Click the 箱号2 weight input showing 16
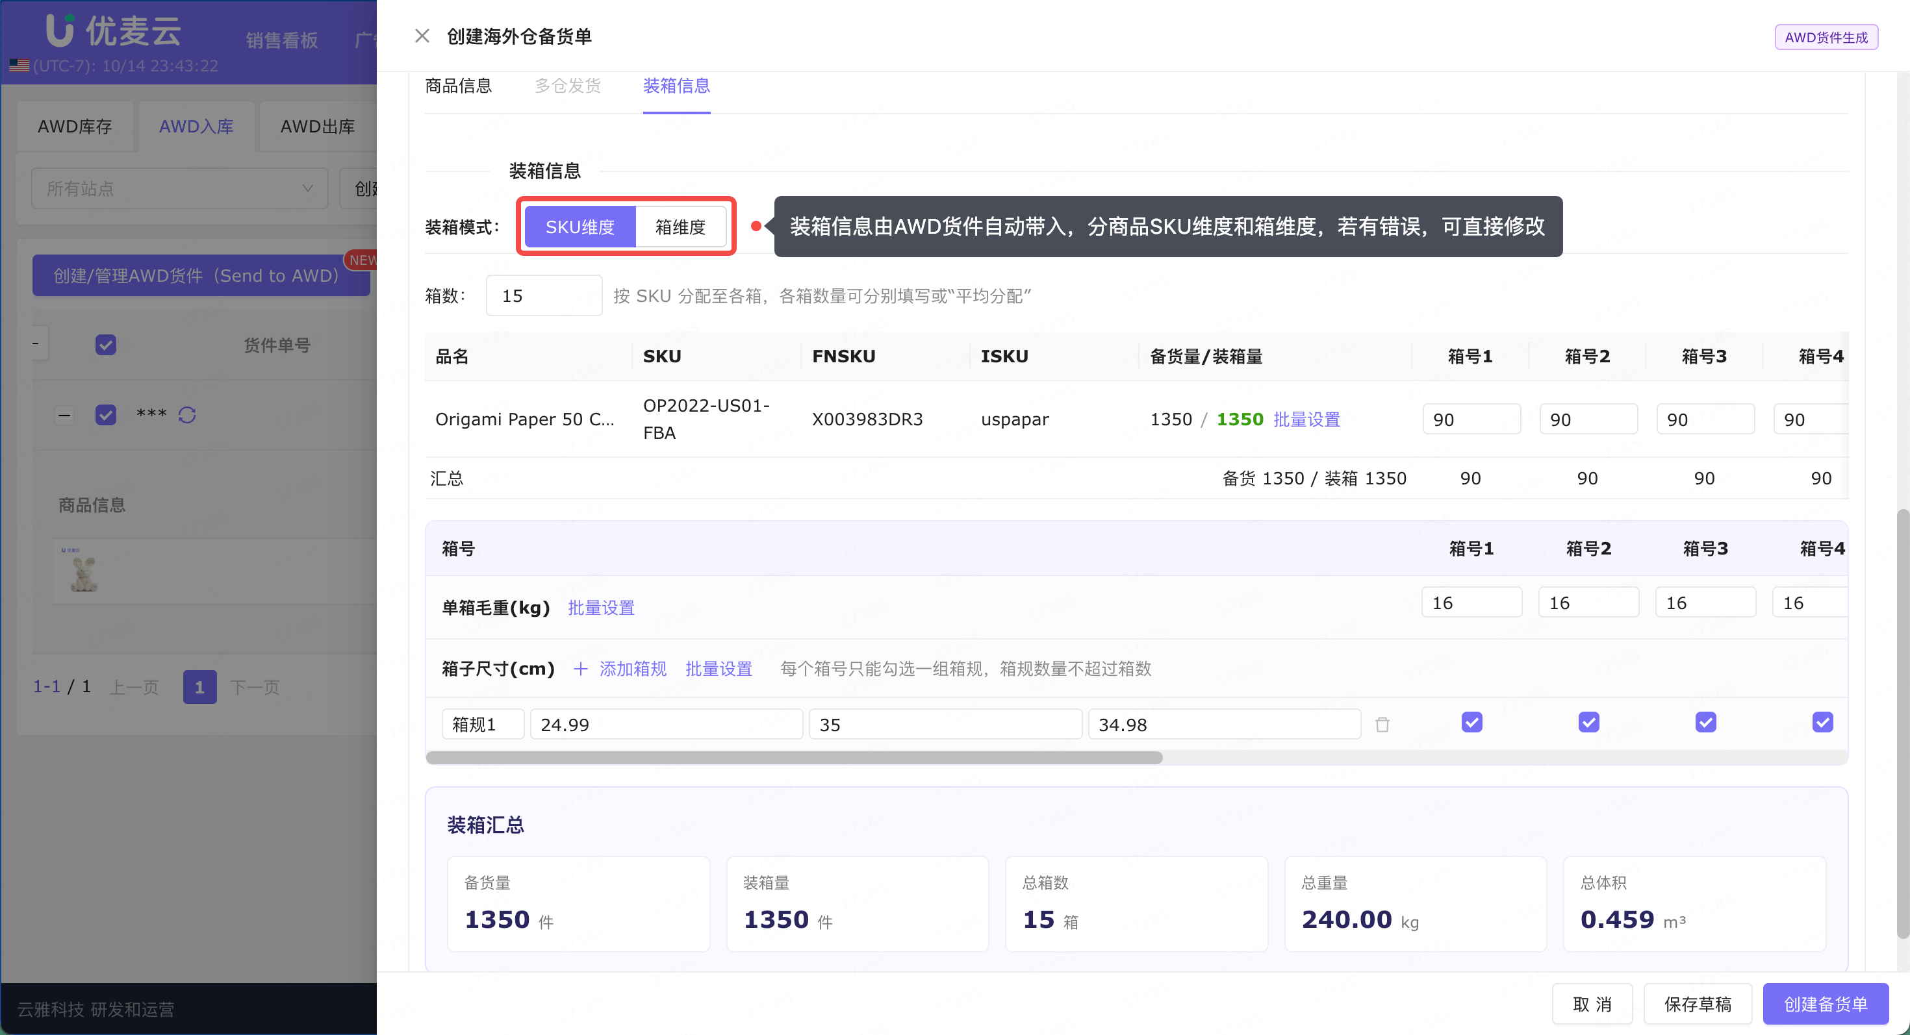 tap(1588, 603)
